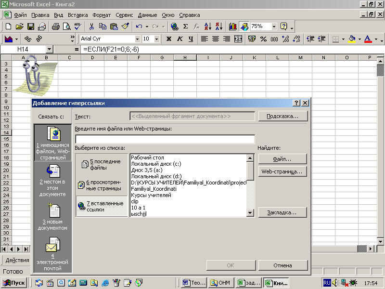Toggle center text alignment
Screen dimensions: 385x289
point(216,39)
